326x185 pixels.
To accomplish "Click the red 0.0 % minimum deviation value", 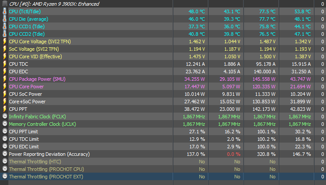I will point(234,154).
